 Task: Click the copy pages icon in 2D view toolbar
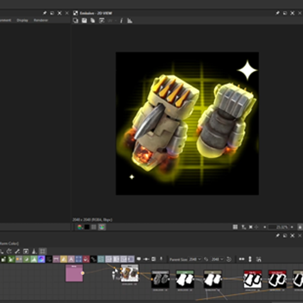pos(93,21)
